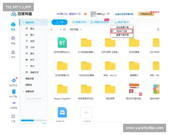Open the blue file at bottom row
Screen dimensions: 169x135
pos(62,112)
